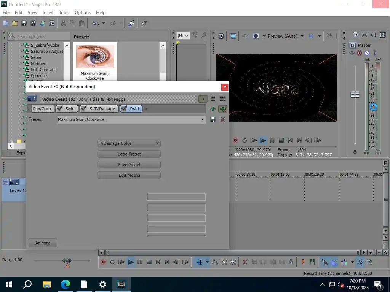Activate the What's This help pointer
390x292 pixels.
click(x=144, y=23)
